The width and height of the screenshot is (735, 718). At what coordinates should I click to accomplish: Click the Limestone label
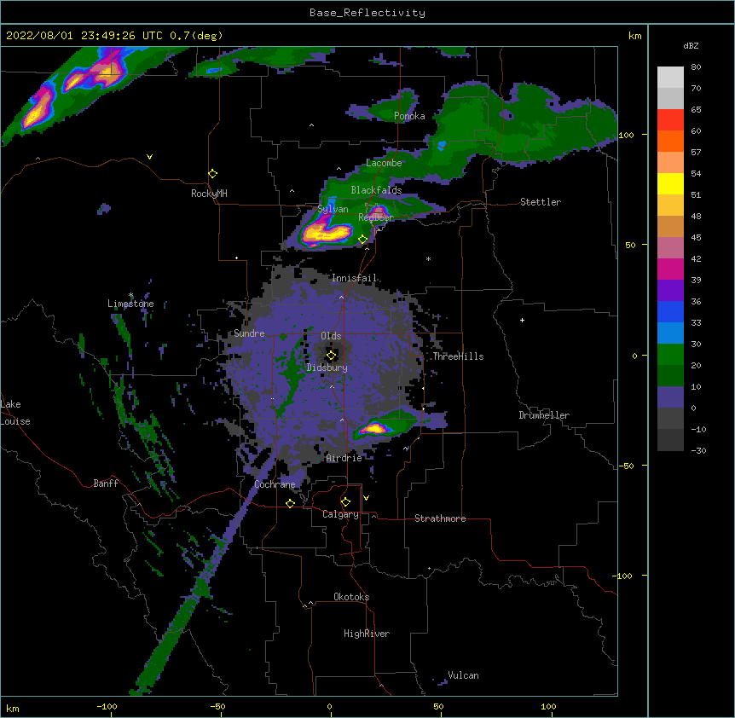click(x=130, y=304)
